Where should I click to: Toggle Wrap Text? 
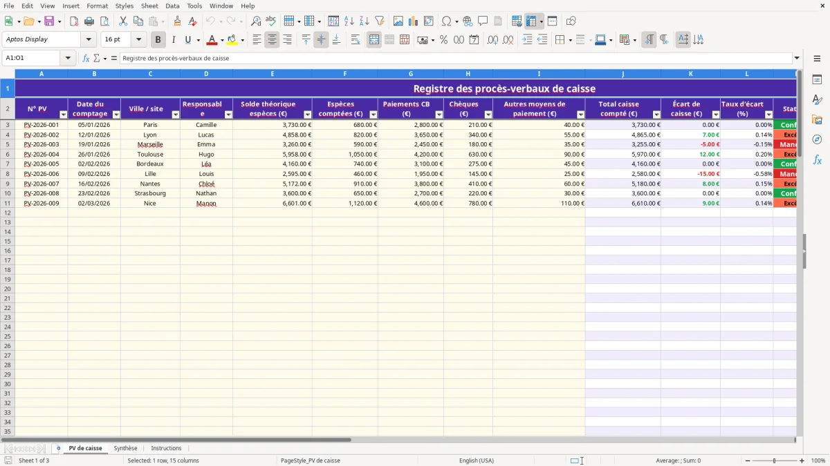355,40
